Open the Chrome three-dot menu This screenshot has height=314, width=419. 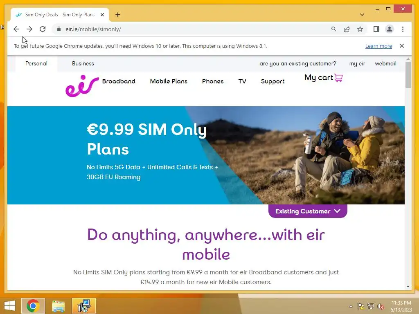pyautogui.click(x=403, y=29)
